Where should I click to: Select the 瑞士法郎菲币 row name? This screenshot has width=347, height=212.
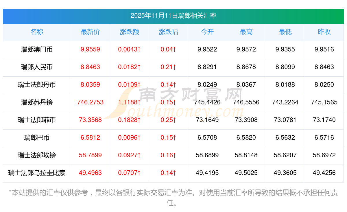coord(37,120)
